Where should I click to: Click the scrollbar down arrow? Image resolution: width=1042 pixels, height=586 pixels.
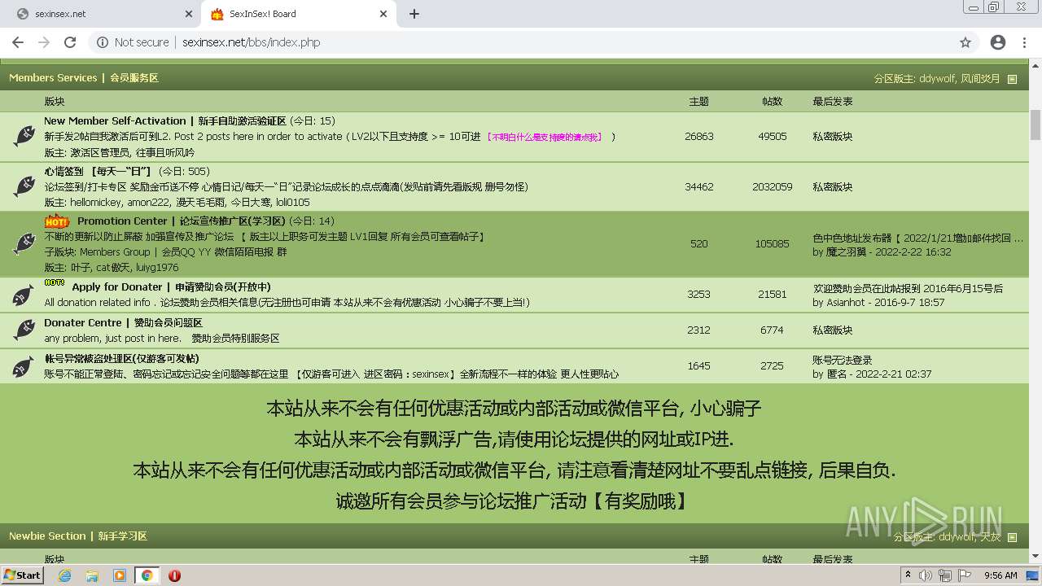[x=1035, y=557]
